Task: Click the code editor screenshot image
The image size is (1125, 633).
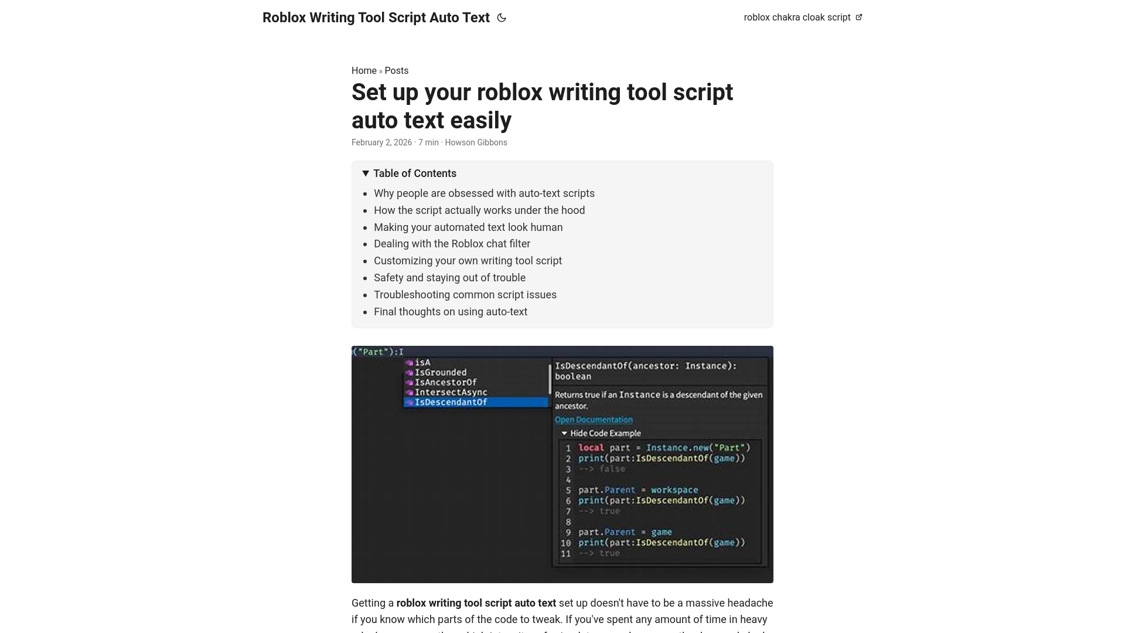Action: pyautogui.click(x=562, y=464)
